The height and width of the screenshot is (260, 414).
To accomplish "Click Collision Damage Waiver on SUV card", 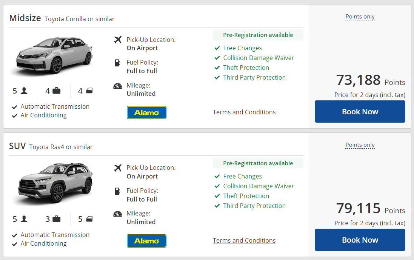I will (x=258, y=186).
